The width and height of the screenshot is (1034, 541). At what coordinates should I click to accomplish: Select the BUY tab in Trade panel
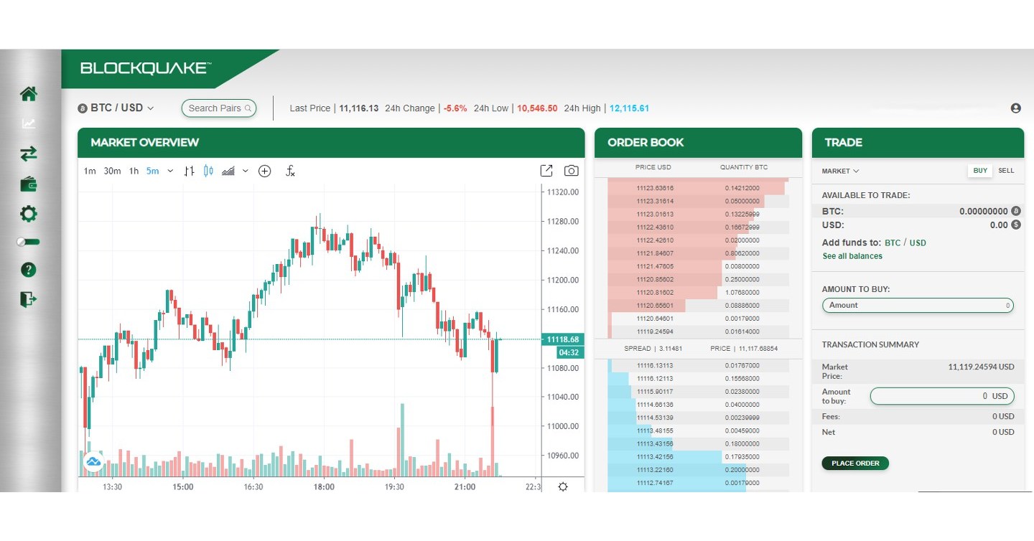click(x=979, y=171)
